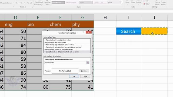Click the Format... button
The image size is (173, 97).
pyautogui.click(x=84, y=71)
